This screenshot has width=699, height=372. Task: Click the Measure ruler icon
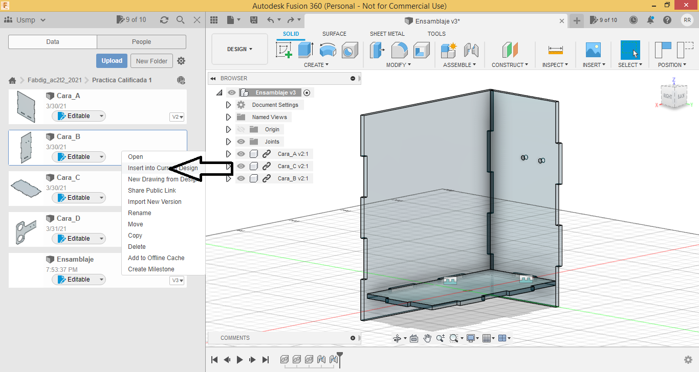coord(555,51)
